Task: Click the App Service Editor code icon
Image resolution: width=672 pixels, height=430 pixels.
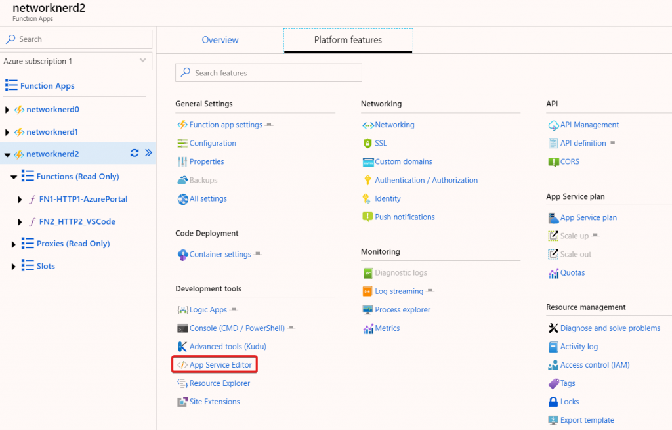Action: pyautogui.click(x=182, y=365)
